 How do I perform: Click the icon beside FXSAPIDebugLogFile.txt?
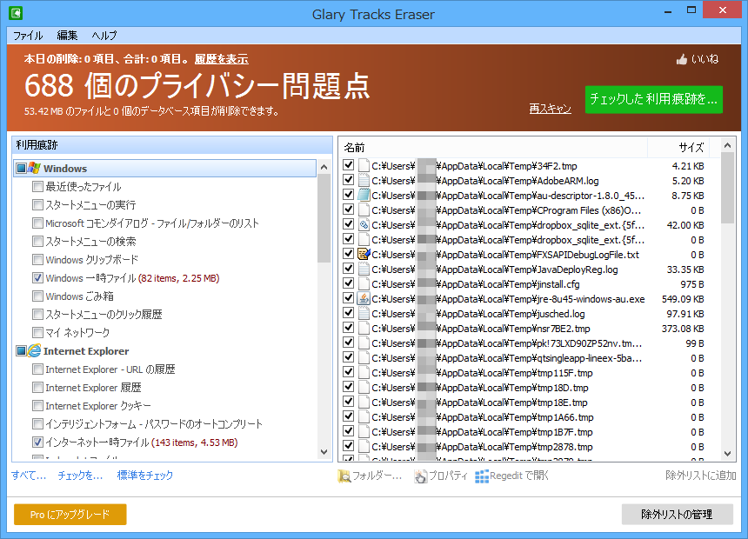(364, 254)
